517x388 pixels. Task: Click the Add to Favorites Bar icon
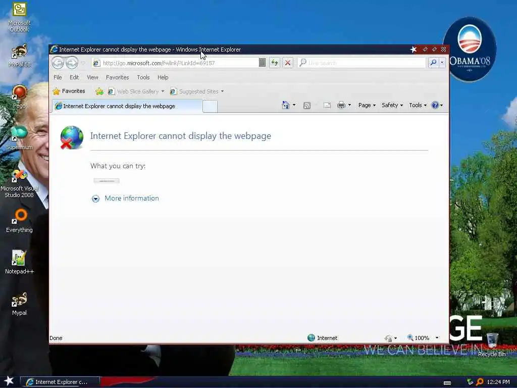click(99, 91)
